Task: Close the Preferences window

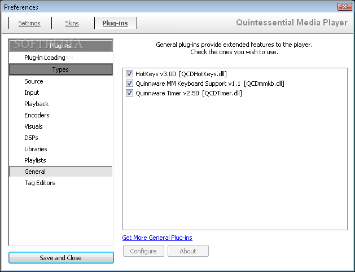Action: [x=344, y=7]
